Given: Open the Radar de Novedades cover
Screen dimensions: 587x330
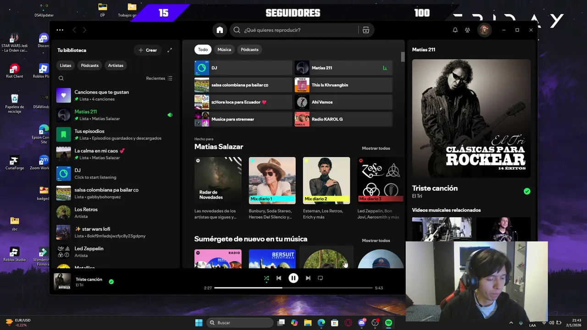Looking at the screenshot, I should (x=218, y=181).
